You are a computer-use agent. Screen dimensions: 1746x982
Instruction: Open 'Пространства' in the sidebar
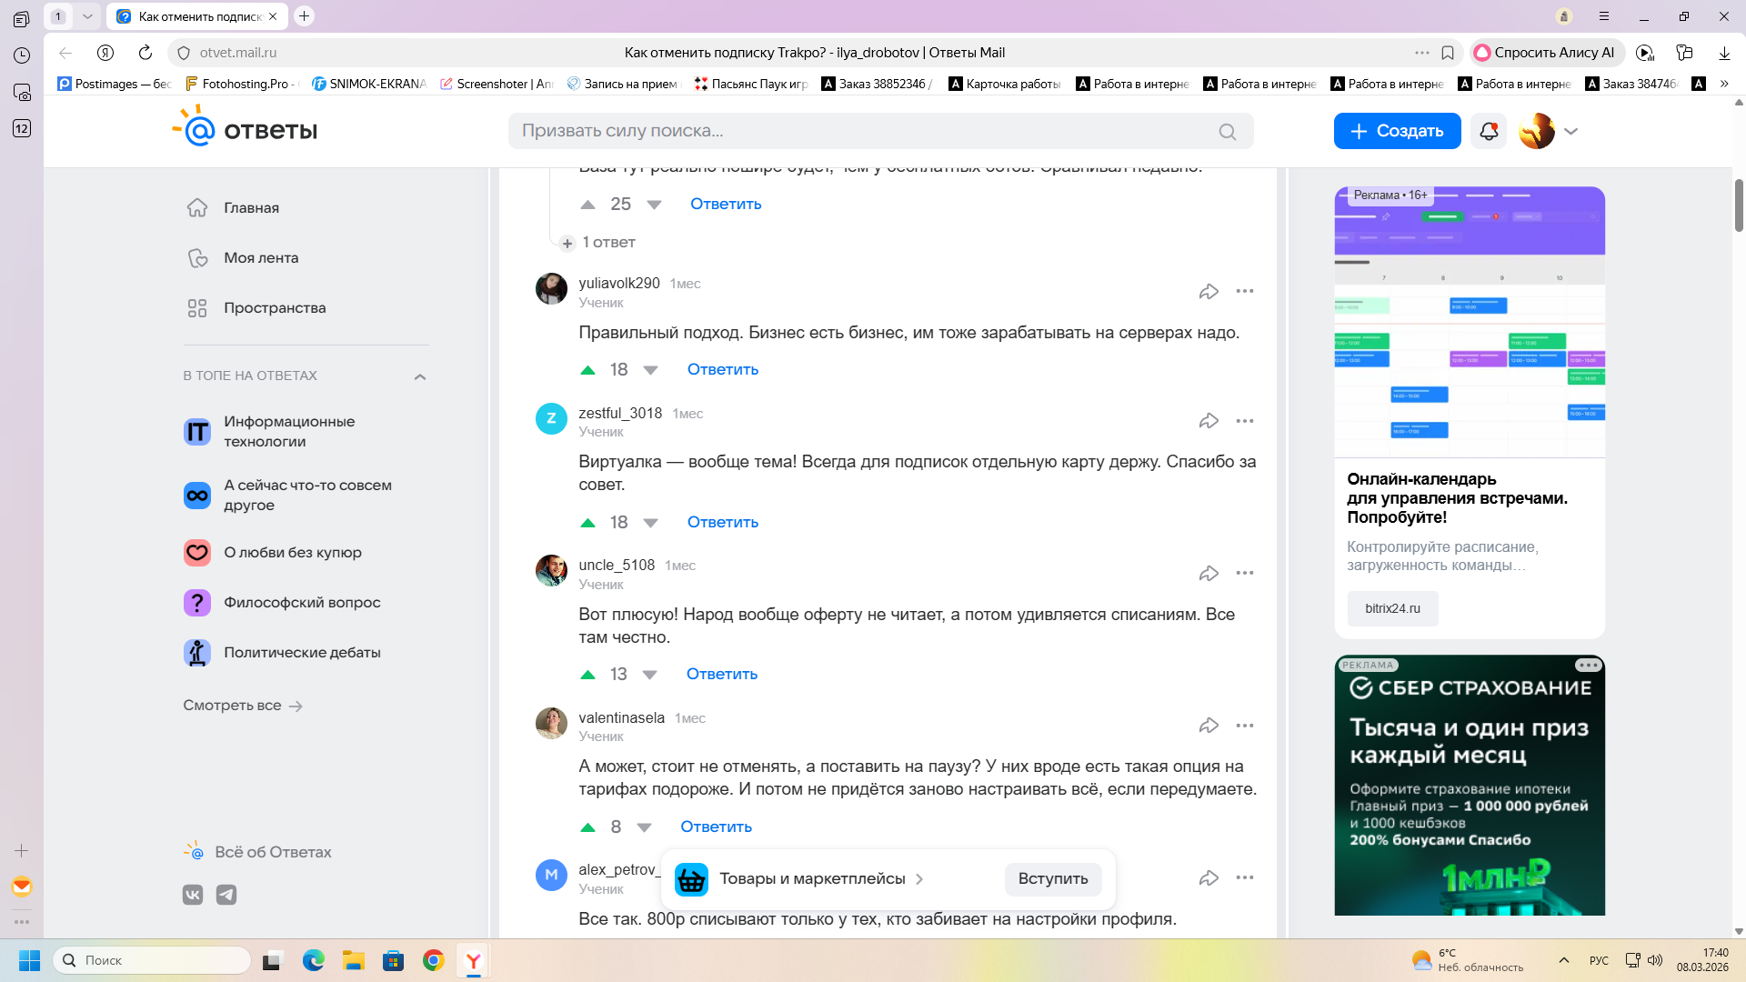tap(275, 307)
